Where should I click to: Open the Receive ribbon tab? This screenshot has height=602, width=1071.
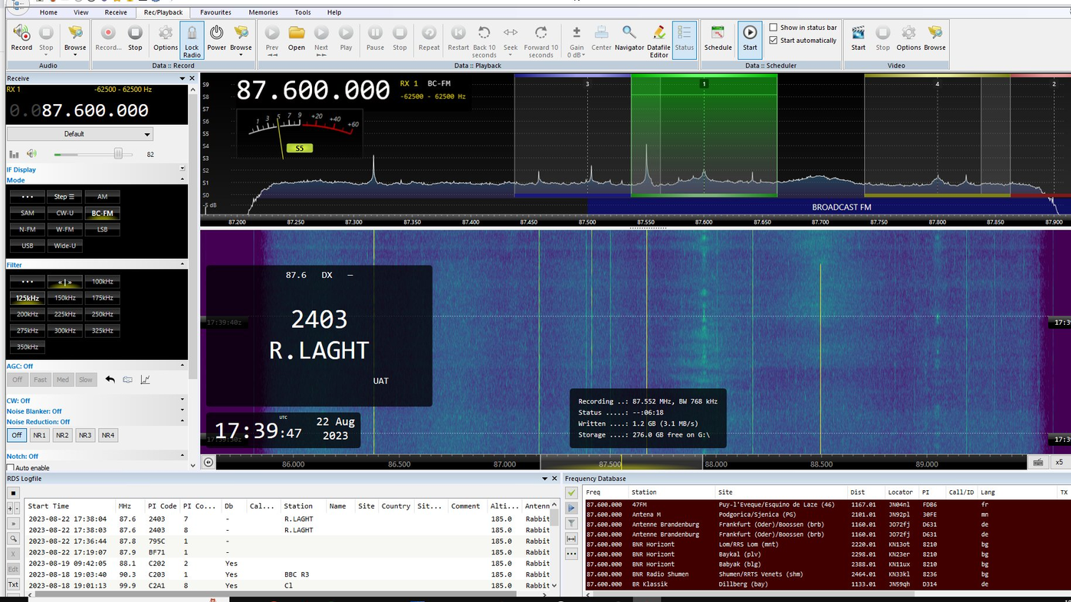pyautogui.click(x=116, y=12)
